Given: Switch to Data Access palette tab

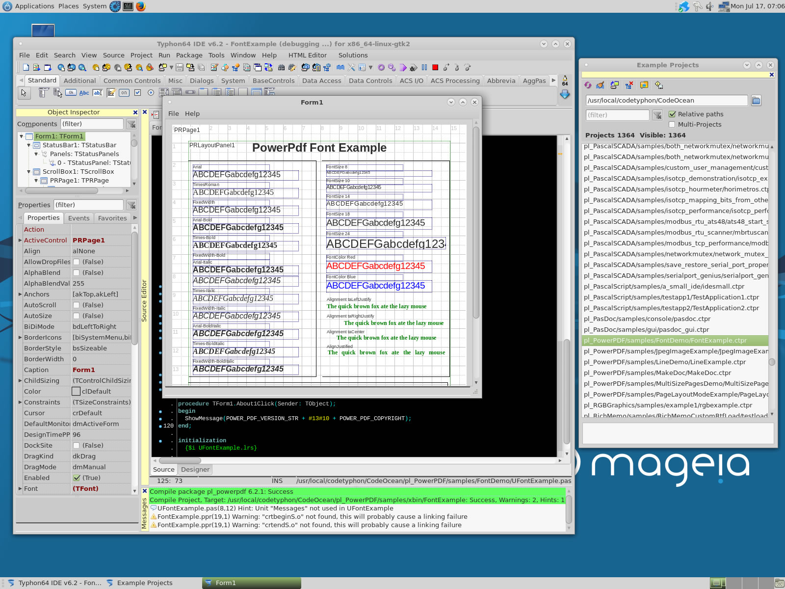Looking at the screenshot, I should coord(321,80).
